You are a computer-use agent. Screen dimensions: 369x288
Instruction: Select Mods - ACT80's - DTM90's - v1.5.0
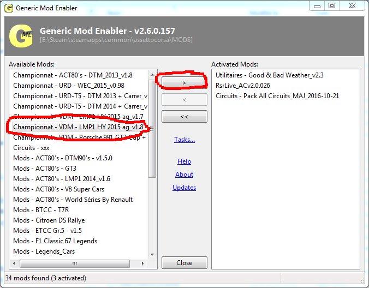pos(63,158)
